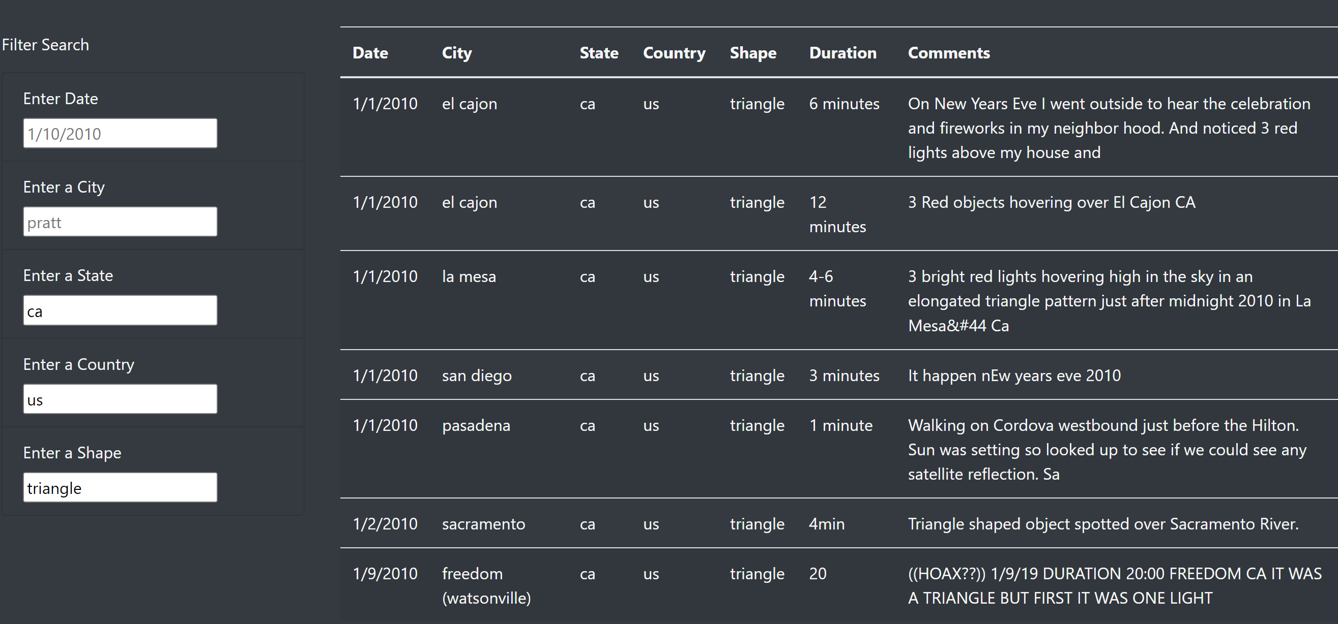Click the Country column header
Image resolution: width=1338 pixels, height=624 pixels.
674,52
